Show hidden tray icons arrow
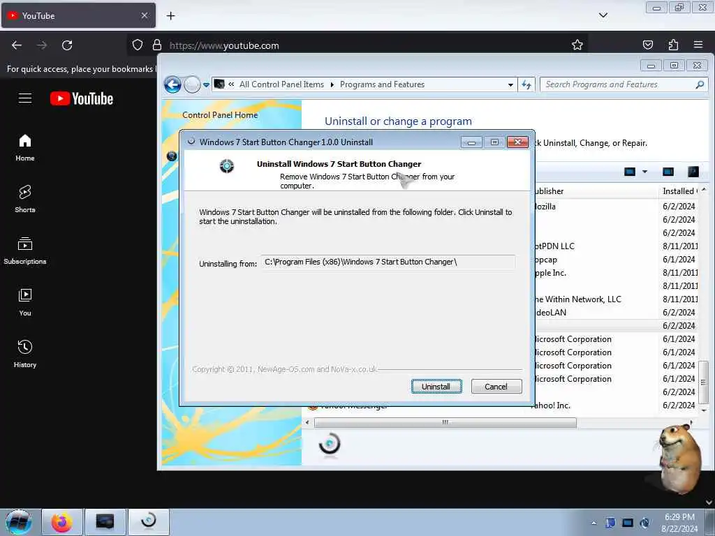715x536 pixels. click(594, 523)
